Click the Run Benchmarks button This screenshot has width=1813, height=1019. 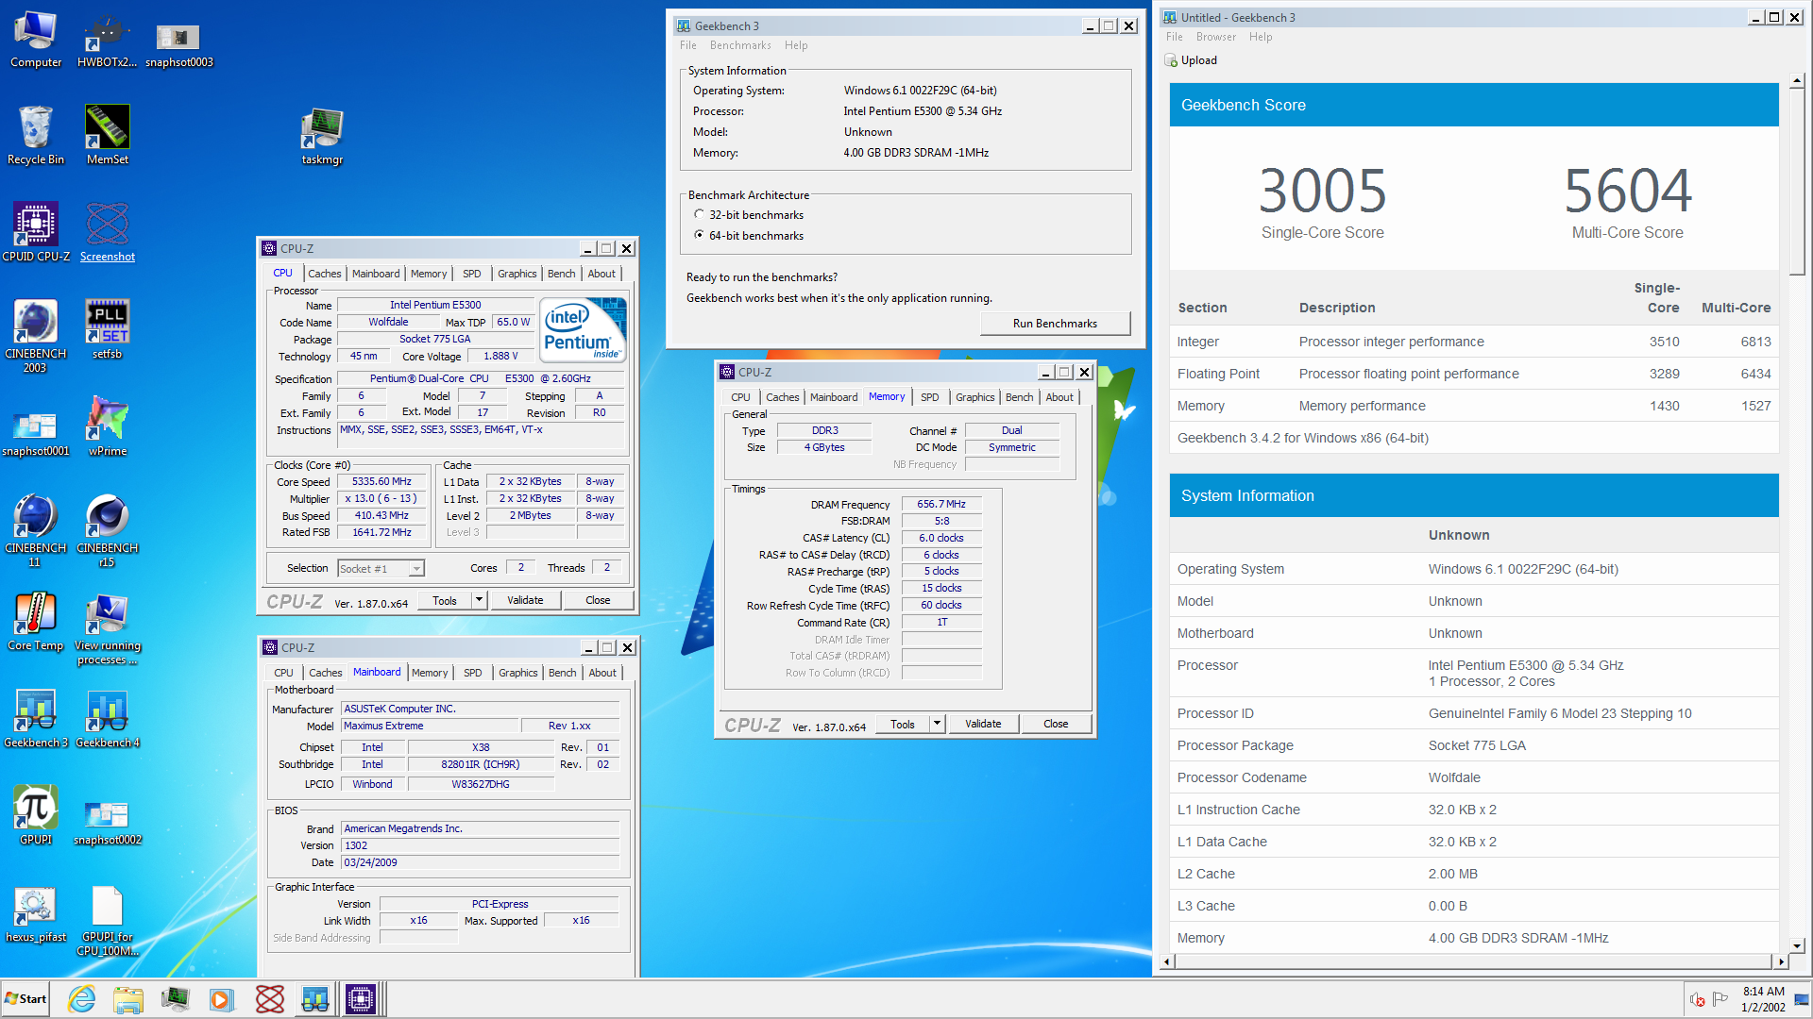(x=1055, y=324)
